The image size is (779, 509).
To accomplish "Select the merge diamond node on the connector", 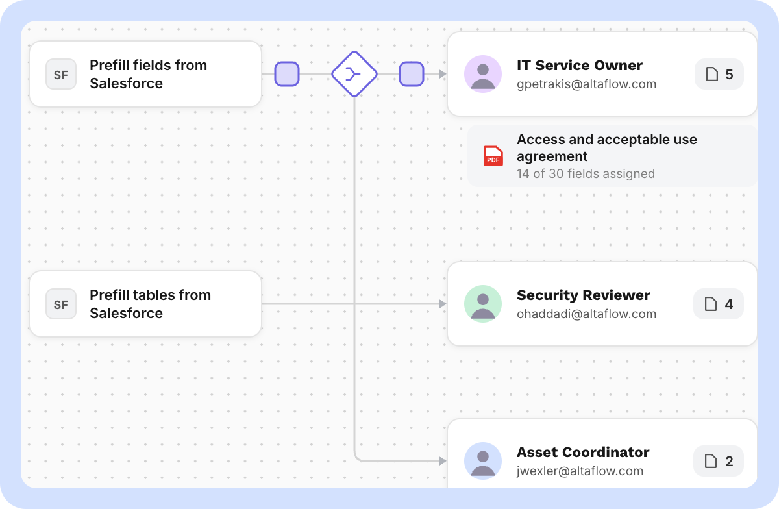I will (x=354, y=74).
